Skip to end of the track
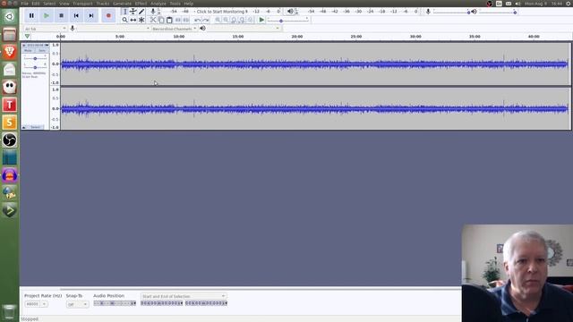Screen dimensions: 573x322 [91, 16]
